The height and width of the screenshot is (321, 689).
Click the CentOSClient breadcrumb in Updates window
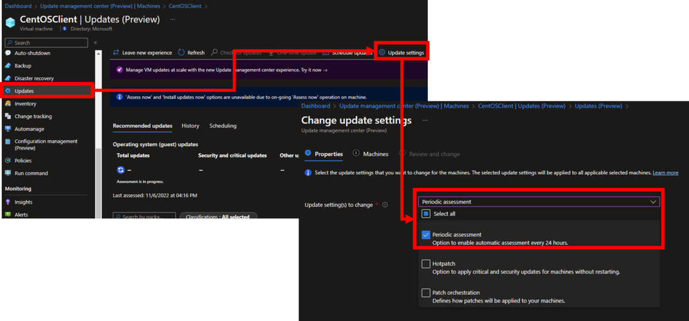click(186, 6)
